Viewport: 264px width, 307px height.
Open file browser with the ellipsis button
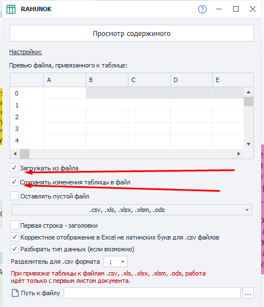pos(248,293)
